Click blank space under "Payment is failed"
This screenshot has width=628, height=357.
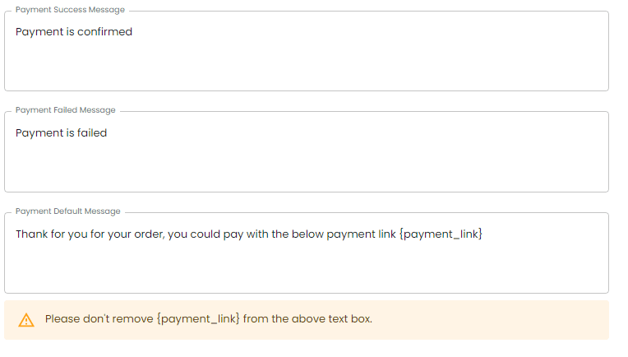click(x=307, y=165)
